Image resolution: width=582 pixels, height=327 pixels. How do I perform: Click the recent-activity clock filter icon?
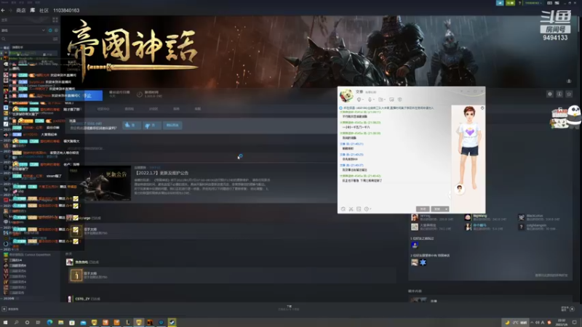click(50, 31)
